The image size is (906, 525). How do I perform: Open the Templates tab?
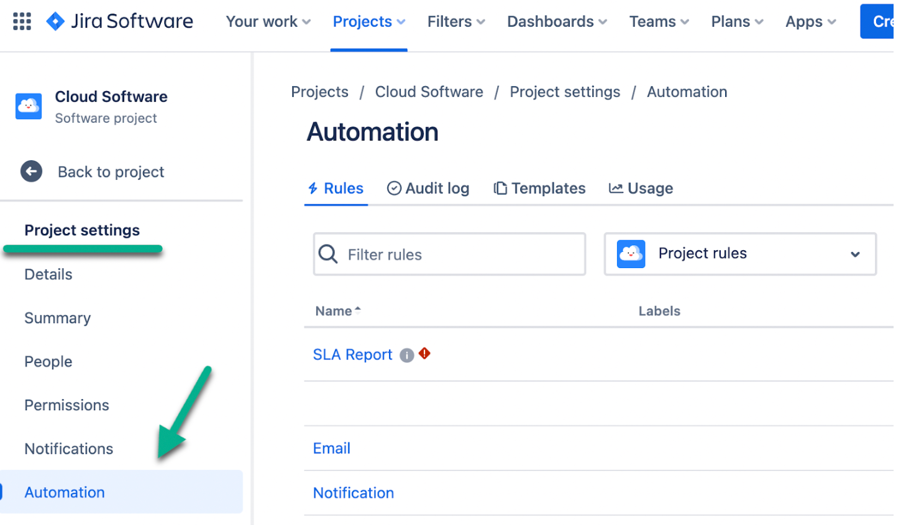pyautogui.click(x=539, y=189)
